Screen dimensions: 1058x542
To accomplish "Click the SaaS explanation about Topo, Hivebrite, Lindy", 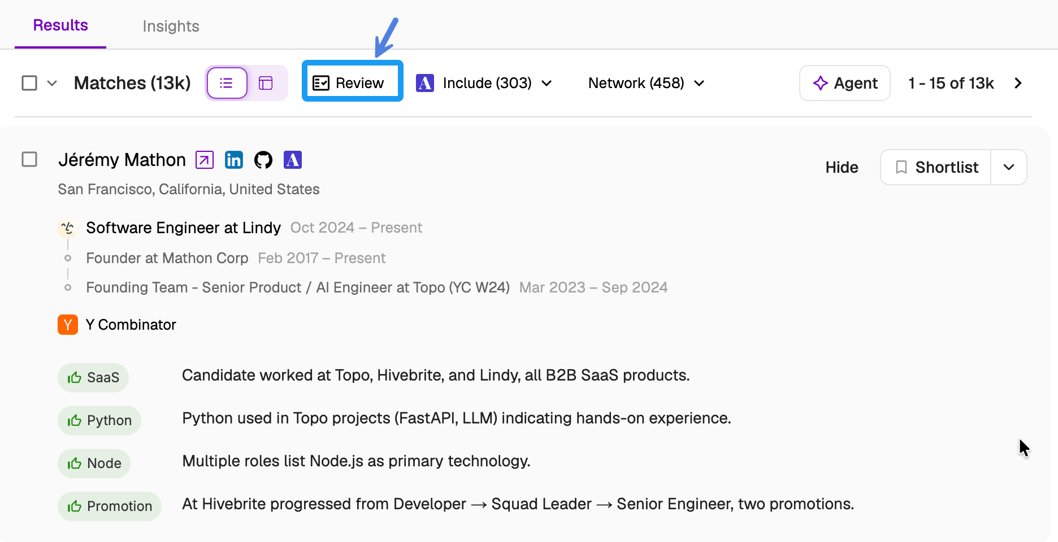I will point(436,375).
